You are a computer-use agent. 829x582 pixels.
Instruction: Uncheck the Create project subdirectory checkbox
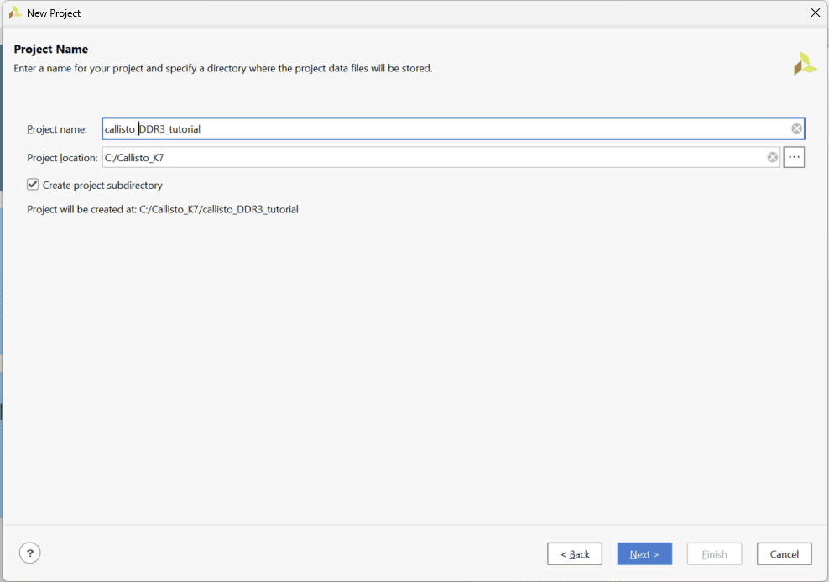pos(33,185)
